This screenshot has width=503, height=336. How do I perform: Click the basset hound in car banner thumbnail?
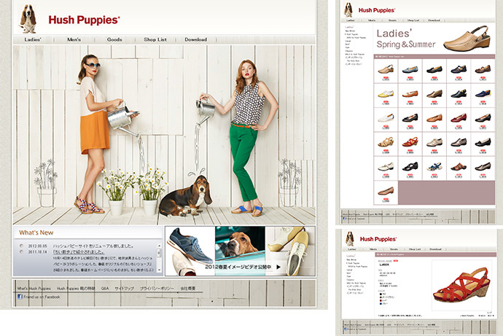(x=240, y=251)
